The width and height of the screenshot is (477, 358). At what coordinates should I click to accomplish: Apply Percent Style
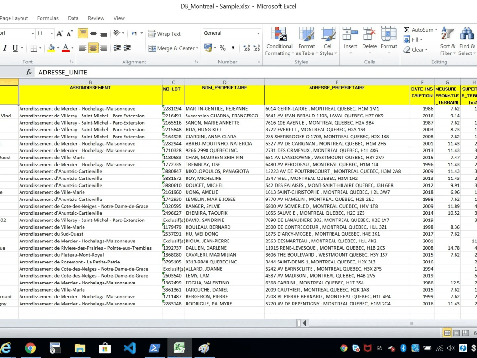(223, 48)
